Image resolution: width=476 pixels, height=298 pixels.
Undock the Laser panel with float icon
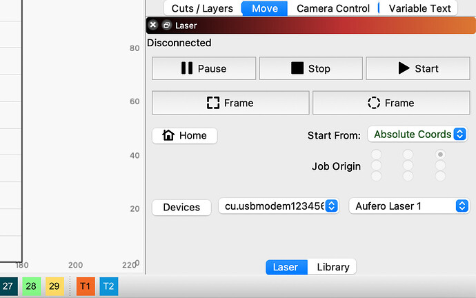pos(166,26)
